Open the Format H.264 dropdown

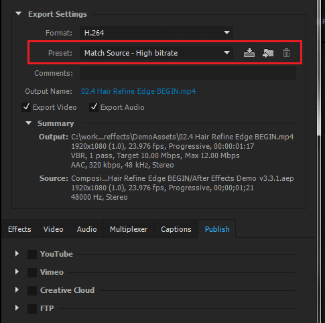click(x=156, y=33)
